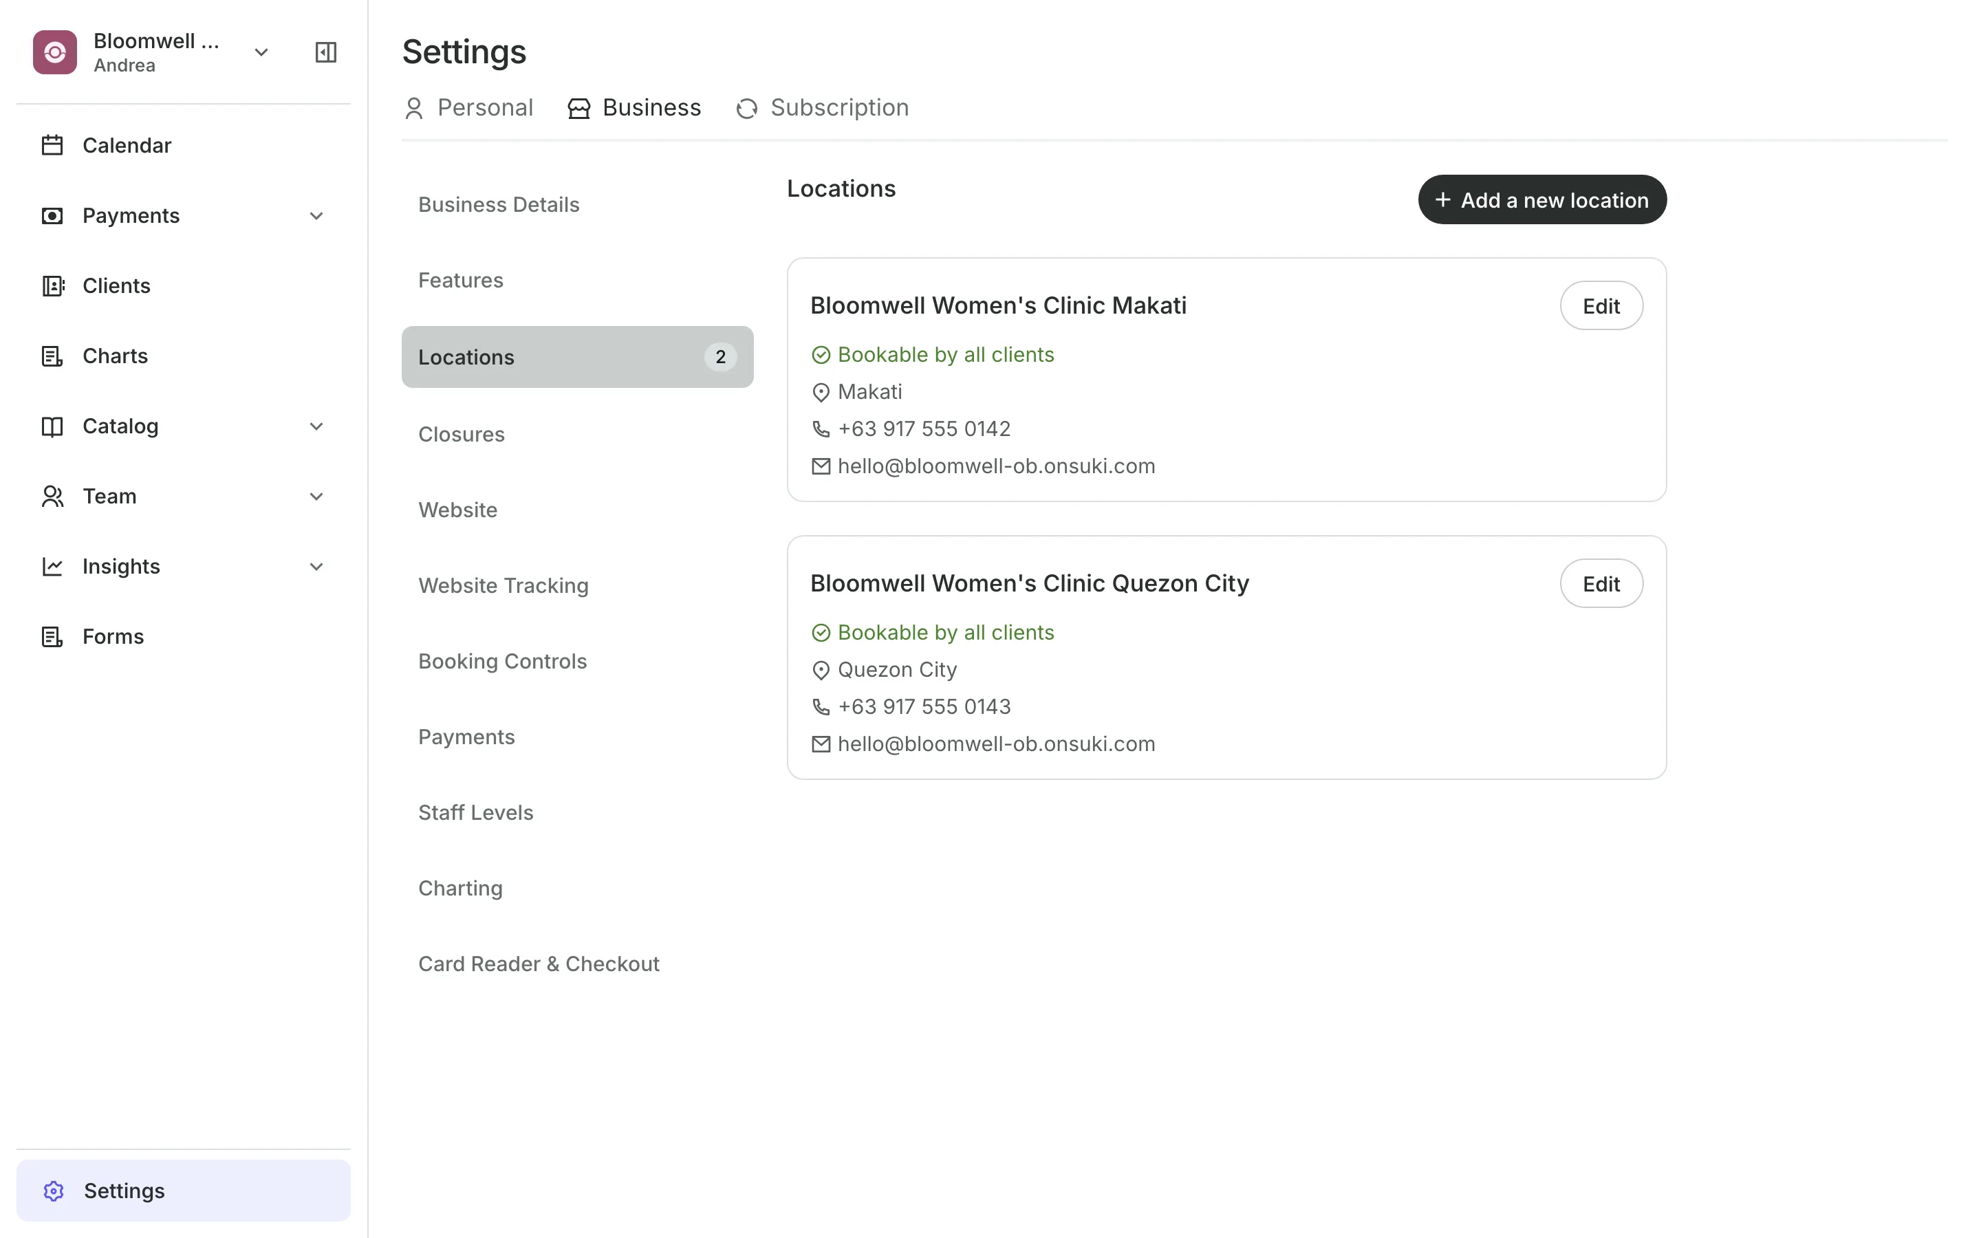Click phone icon next to +63 917 555 0143
The height and width of the screenshot is (1238, 1981).
[x=821, y=706]
